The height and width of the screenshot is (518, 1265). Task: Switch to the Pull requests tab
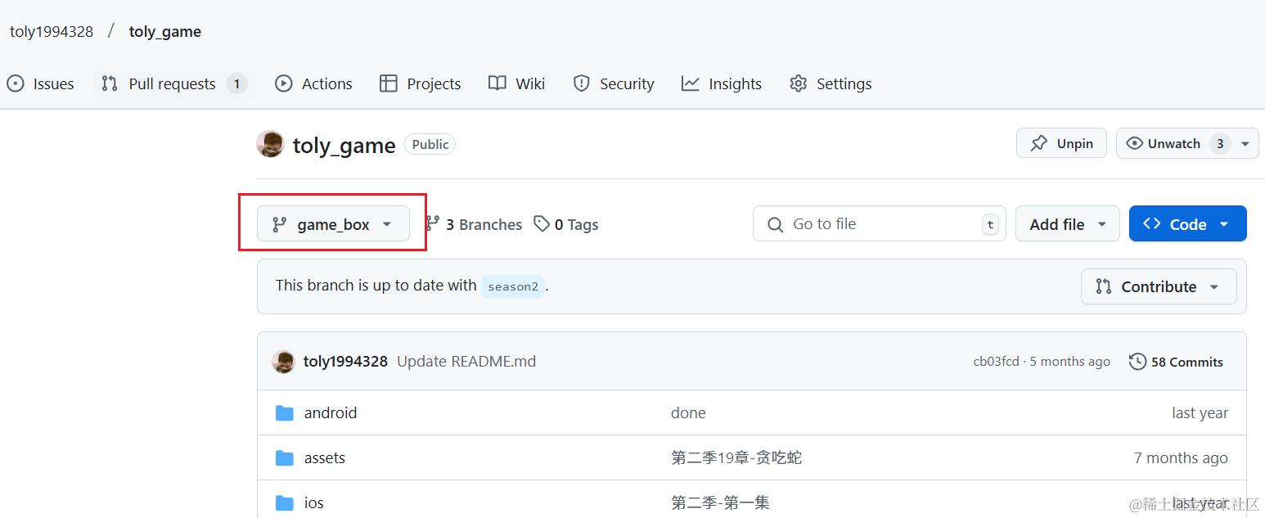point(174,83)
